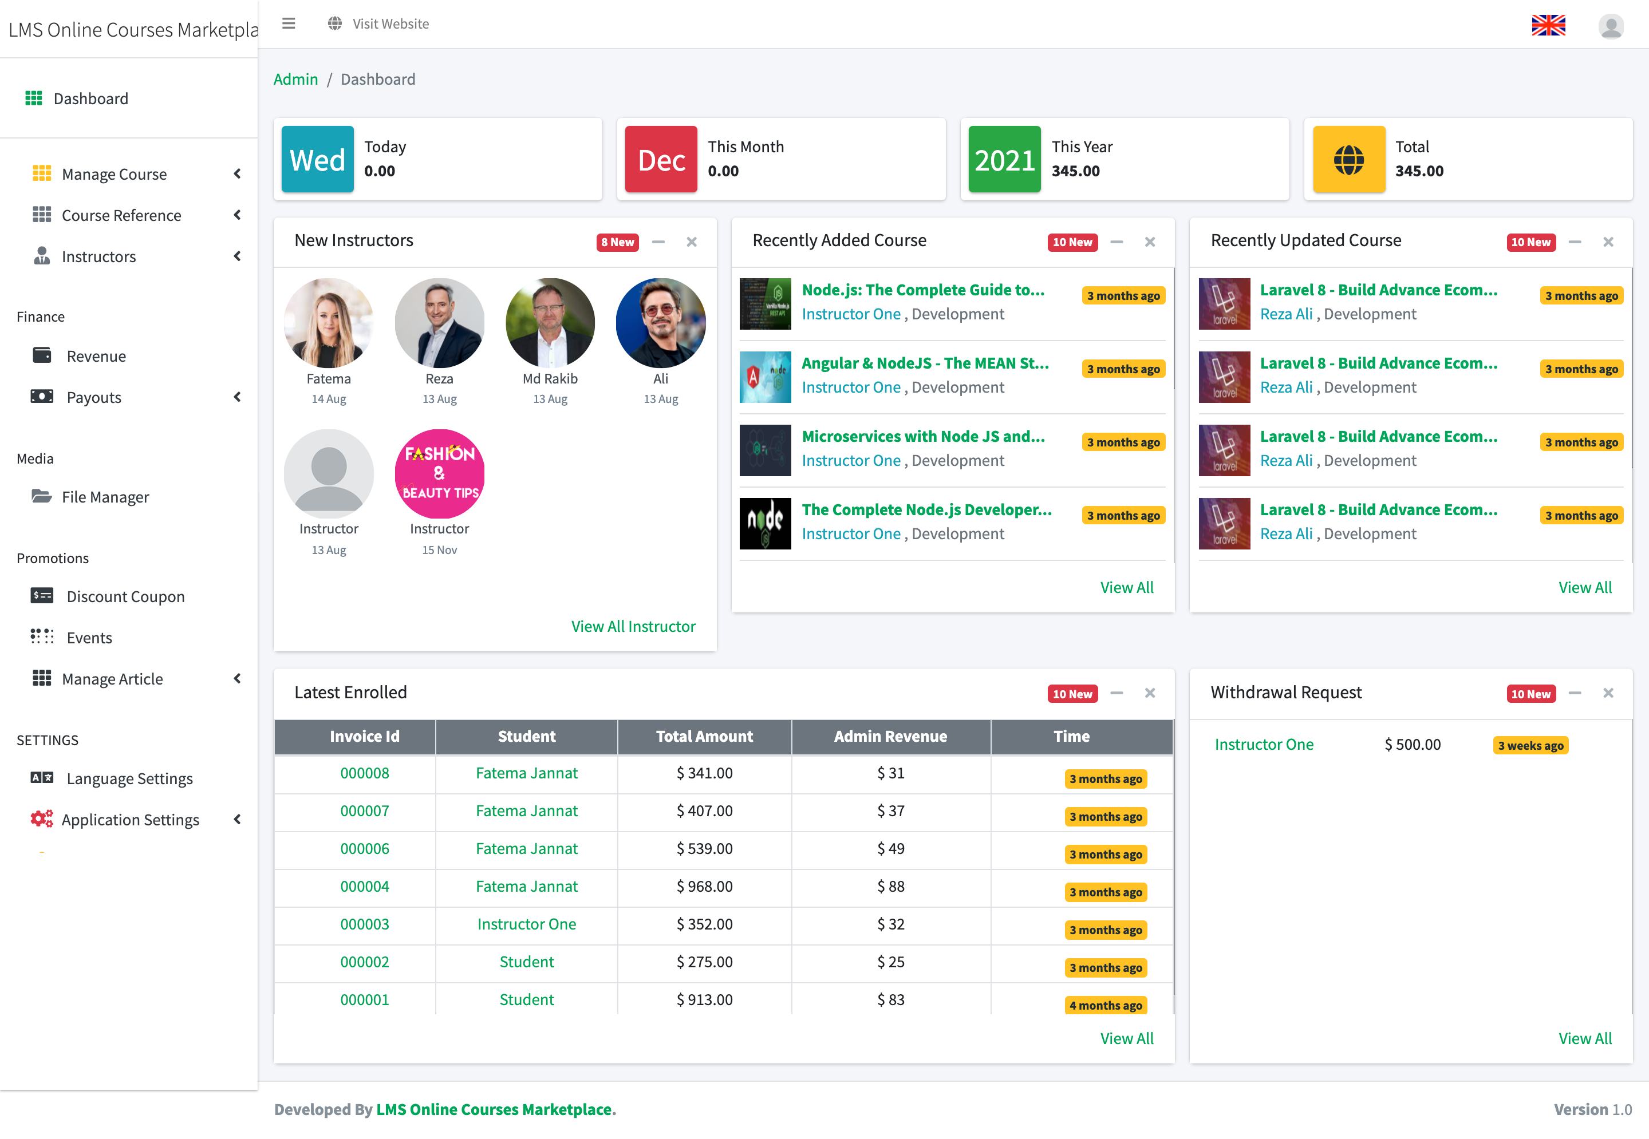Expand the Payouts submenu arrow
The width and height of the screenshot is (1649, 1139).
click(x=237, y=397)
